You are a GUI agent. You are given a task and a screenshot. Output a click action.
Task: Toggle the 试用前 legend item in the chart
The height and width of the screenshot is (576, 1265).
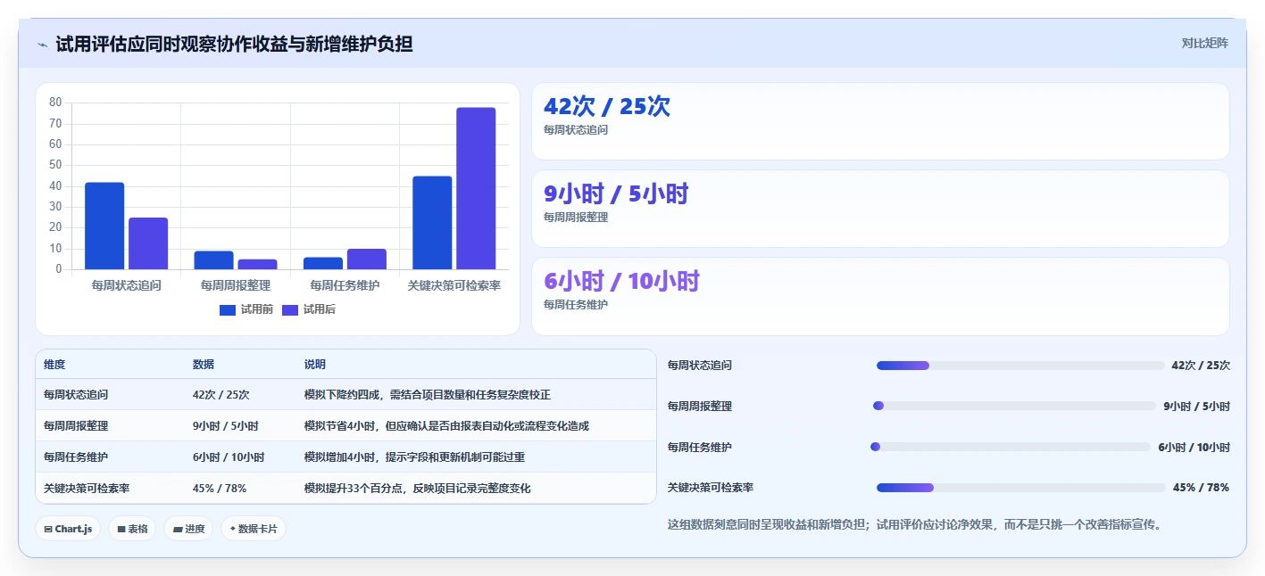[246, 309]
